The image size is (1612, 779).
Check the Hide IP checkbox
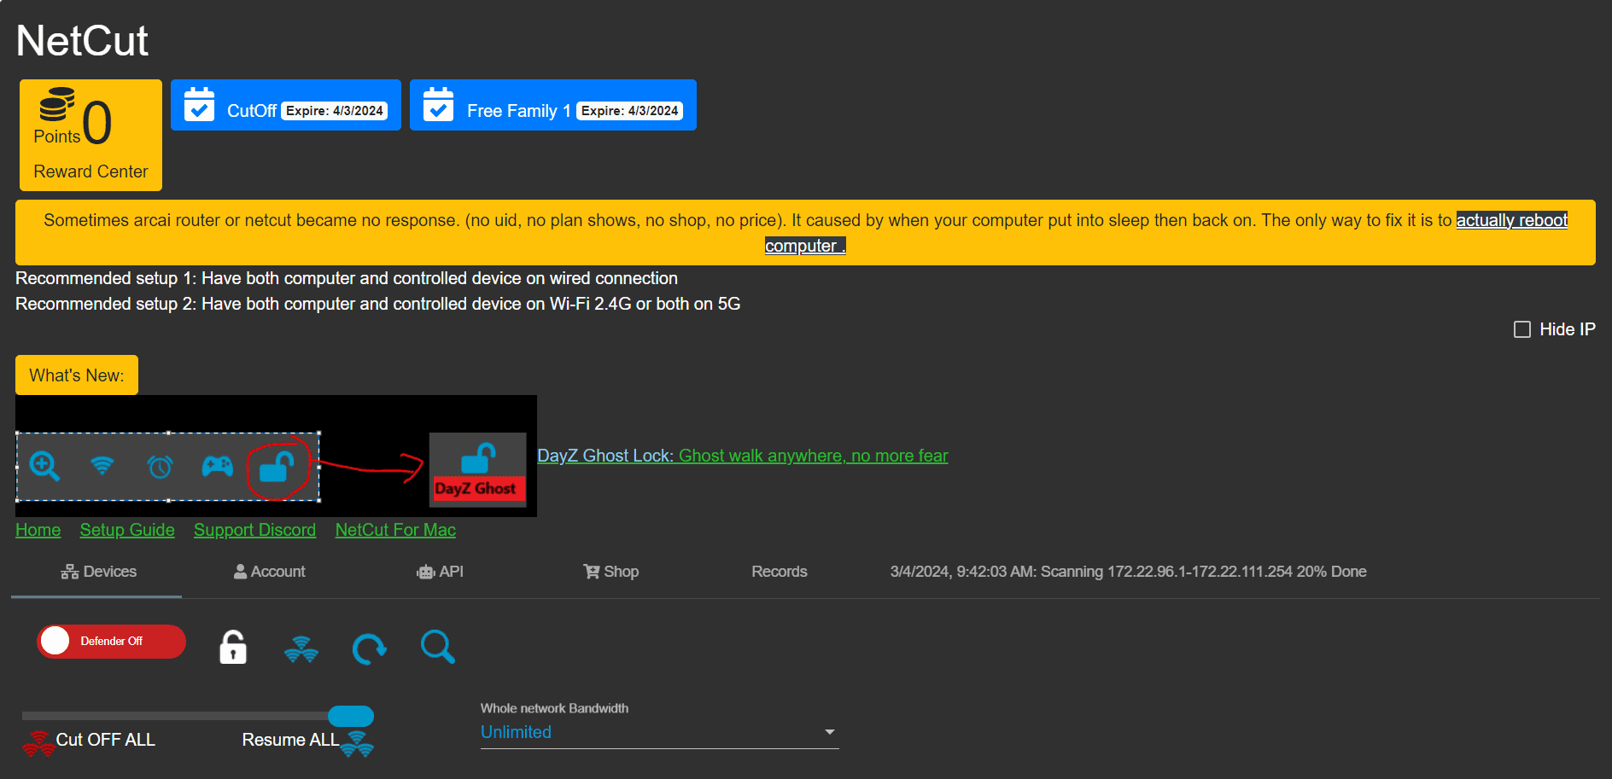1522,329
